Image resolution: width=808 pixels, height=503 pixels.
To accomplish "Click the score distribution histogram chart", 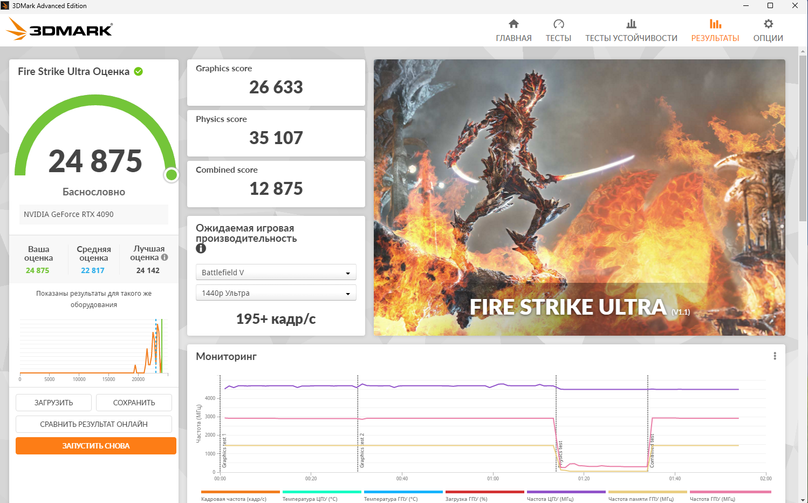I will pyautogui.click(x=94, y=349).
